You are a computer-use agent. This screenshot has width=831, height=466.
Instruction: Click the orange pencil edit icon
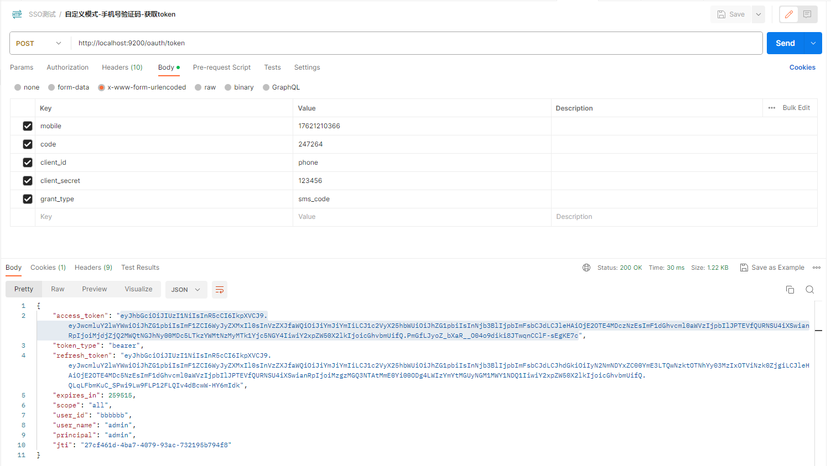click(x=788, y=14)
